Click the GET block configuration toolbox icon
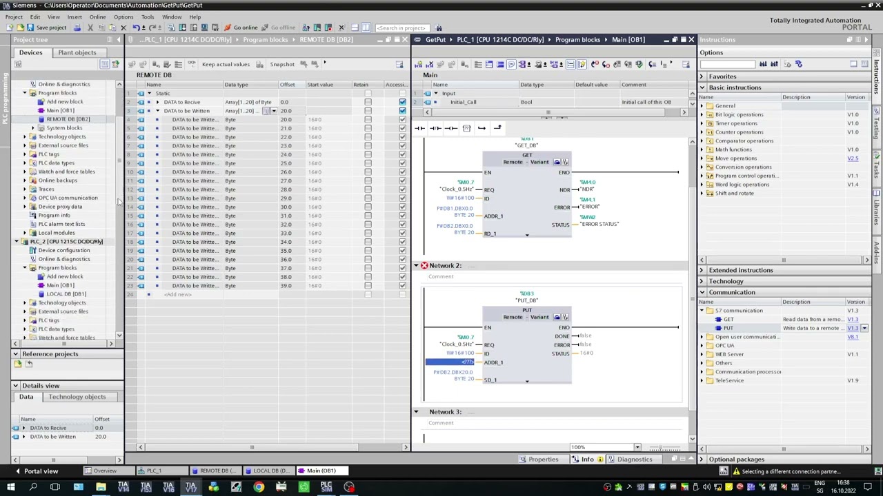Image resolution: width=883 pixels, height=496 pixels. (x=557, y=162)
